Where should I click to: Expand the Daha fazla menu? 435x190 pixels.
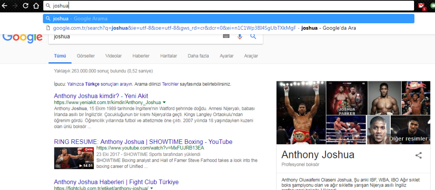click(x=198, y=56)
